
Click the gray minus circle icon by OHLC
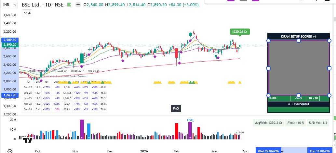(78, 5)
